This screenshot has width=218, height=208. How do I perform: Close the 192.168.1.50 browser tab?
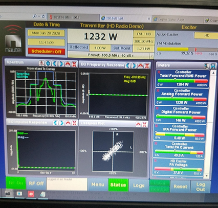149,19
